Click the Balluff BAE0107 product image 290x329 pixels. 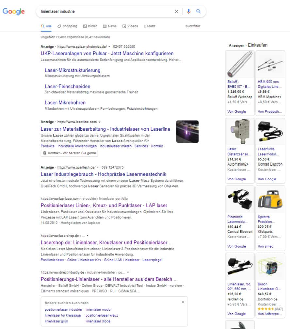[x=240, y=64]
